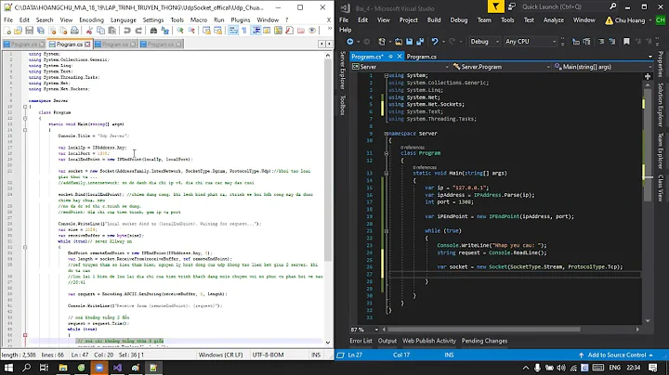This screenshot has width=669, height=375.
Task: Toggle Notepad++ Word Wrap button
Action: pyautogui.click(x=233, y=31)
